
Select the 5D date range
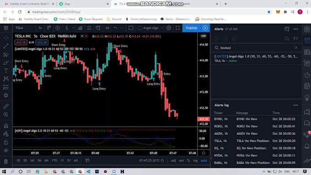(25, 160)
